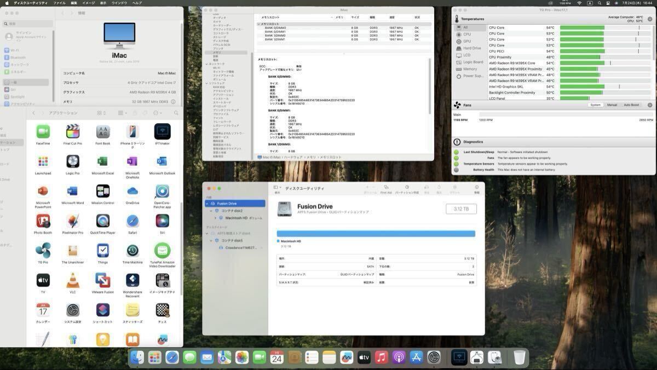Image resolution: width=657 pixels, height=370 pixels.
Task: Click the partition button in Disk Utility toolbar
Action: point(407,189)
